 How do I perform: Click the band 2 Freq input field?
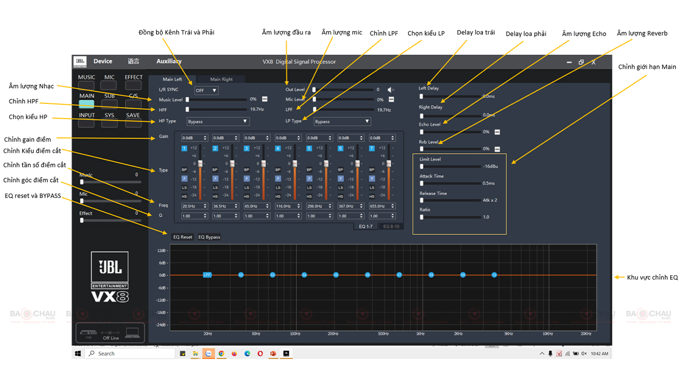click(x=225, y=206)
